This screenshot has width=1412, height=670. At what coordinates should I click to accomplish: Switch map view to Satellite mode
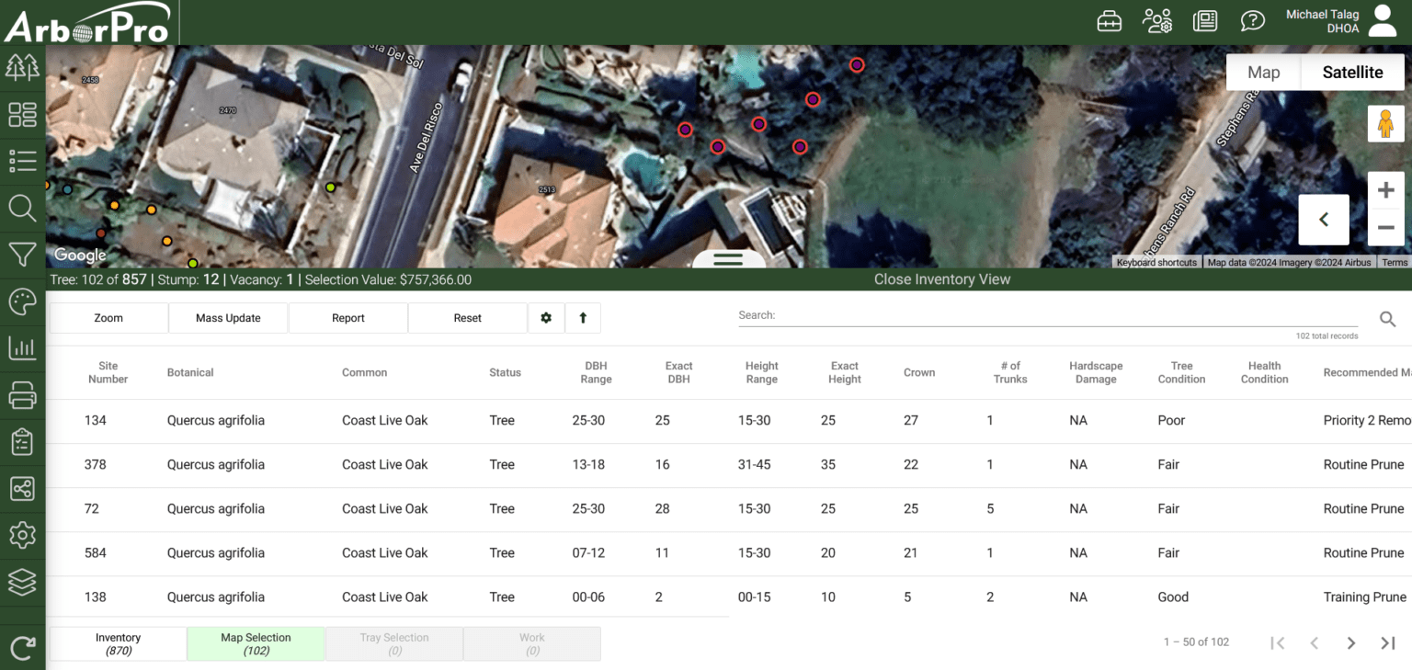pos(1352,73)
